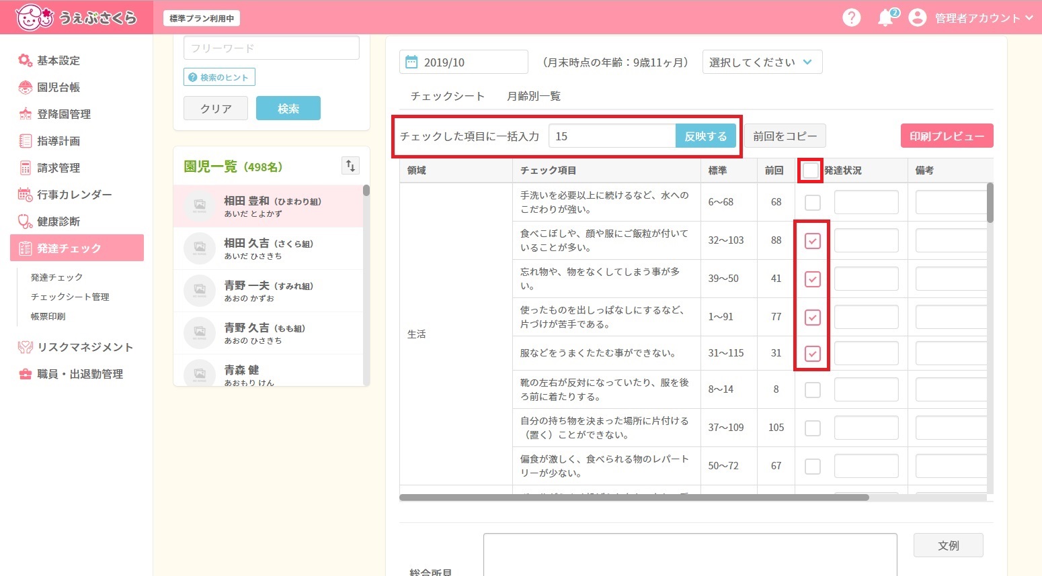Click 発達状況 field for 手洗い row
This screenshot has width=1042, height=576.
[x=867, y=202]
